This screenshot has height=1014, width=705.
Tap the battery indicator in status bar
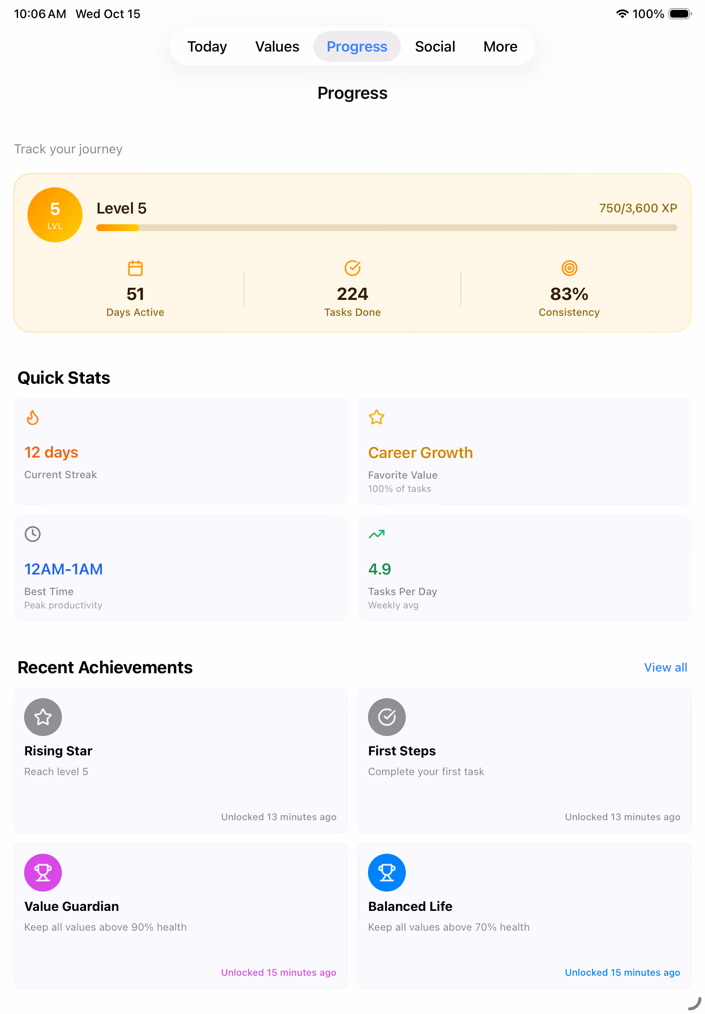tap(679, 14)
